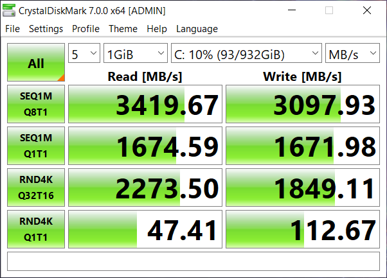The width and height of the screenshot is (387, 278).
Task: Close the CrystalDiskMark window
Action: [367, 10]
